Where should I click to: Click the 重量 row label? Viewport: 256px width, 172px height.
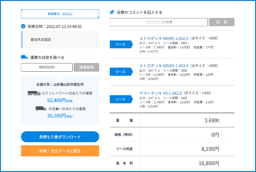coord(125,120)
